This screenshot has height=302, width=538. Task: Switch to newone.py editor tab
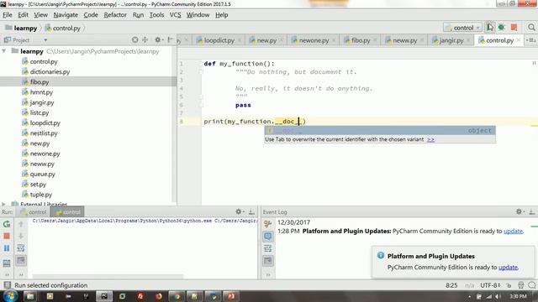tap(314, 40)
